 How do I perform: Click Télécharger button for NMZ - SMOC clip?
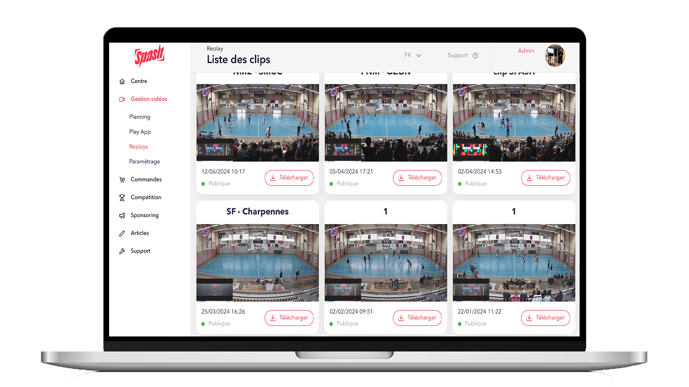(289, 178)
